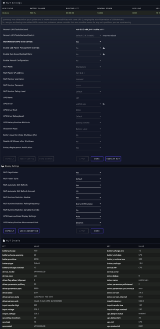The width and height of the screenshot is (160, 329).
Task: Click the nominal power value 550 W
Action: pos(100,13)
